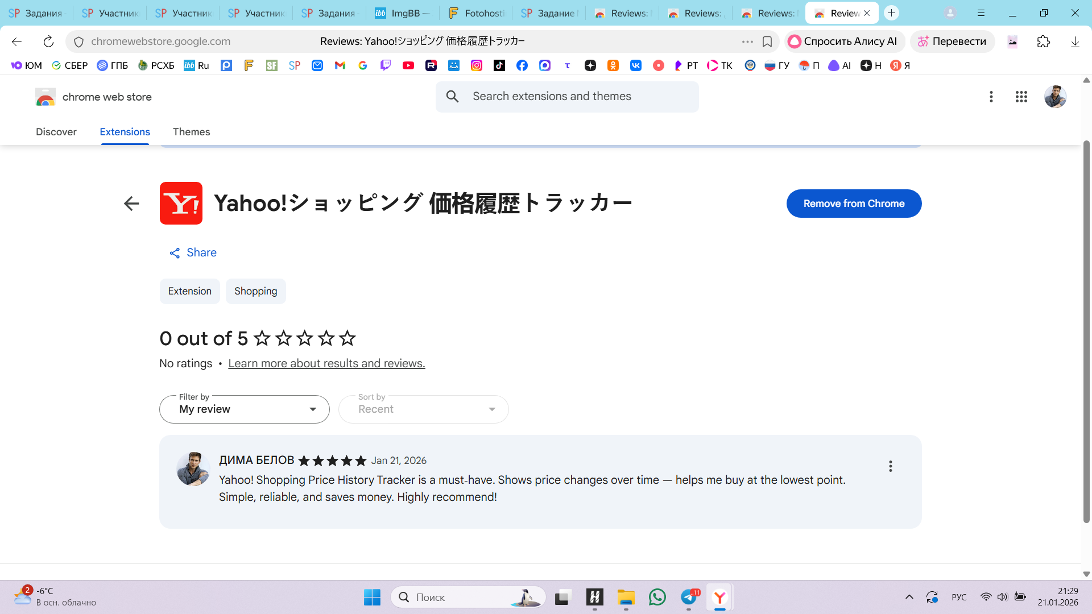
Task: Open Chrome Web Store three-dot menu
Action: pos(991,97)
